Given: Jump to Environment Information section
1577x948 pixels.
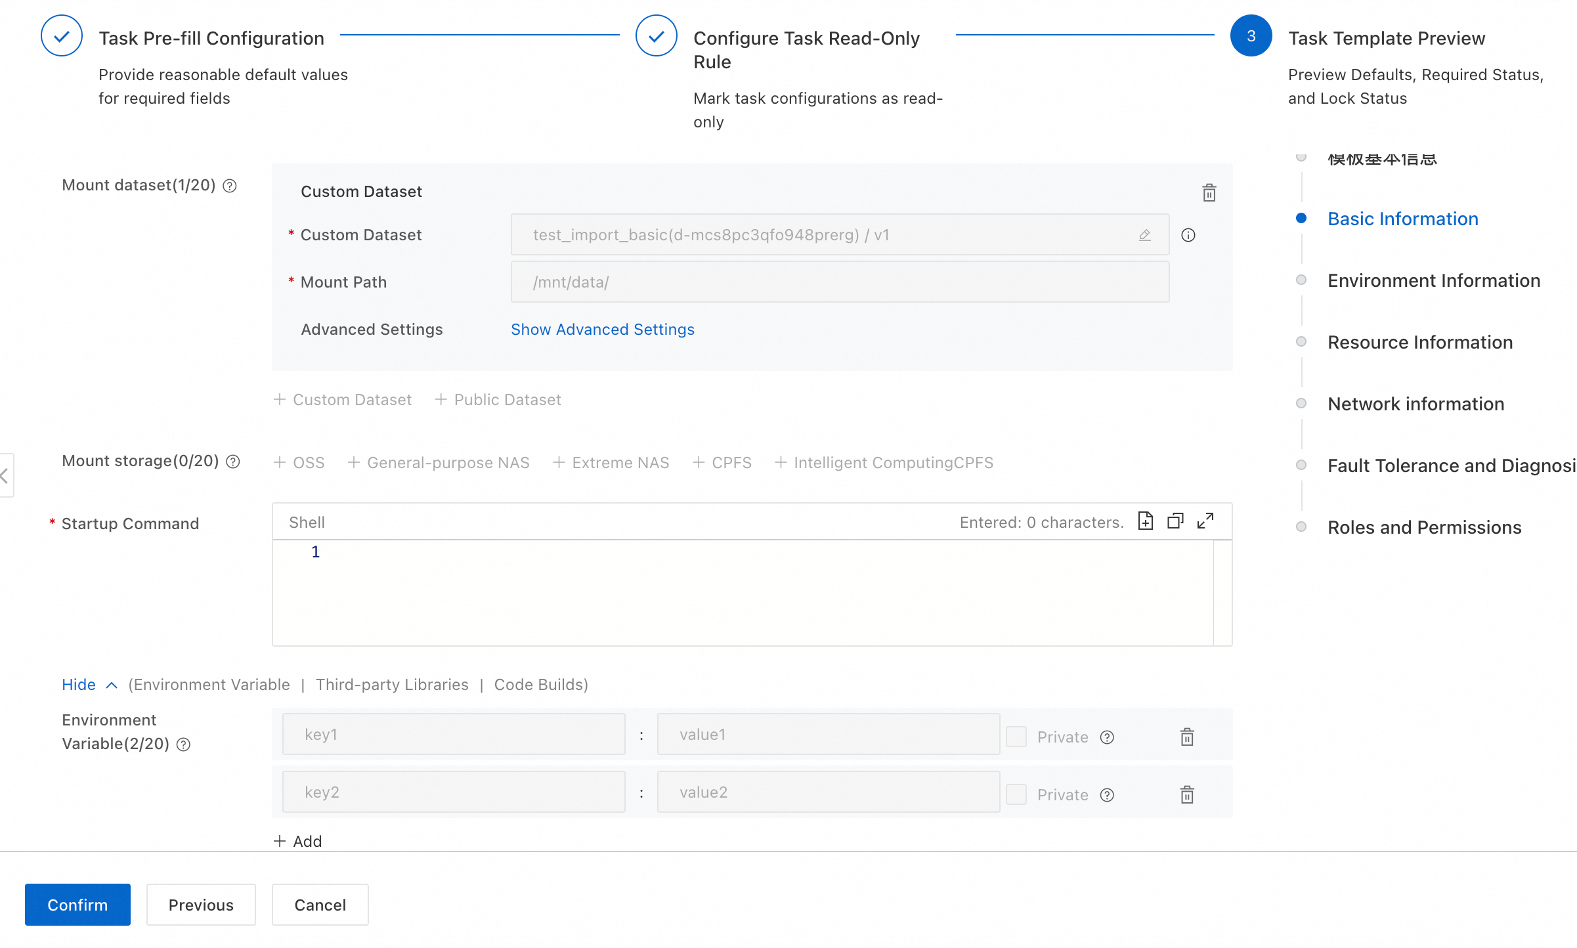Looking at the screenshot, I should click(x=1434, y=280).
